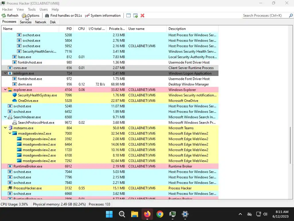Open Options from the toolbar
This screenshot has height=221, width=294.
pyautogui.click(x=30, y=16)
